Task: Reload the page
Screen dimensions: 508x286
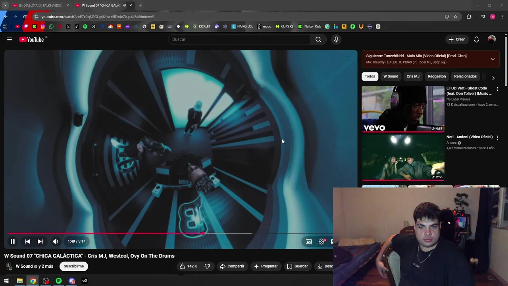Action: point(25,17)
